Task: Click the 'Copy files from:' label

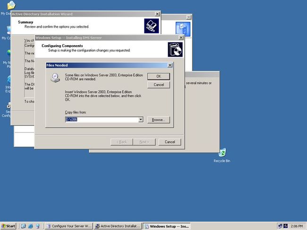Action: (x=76, y=112)
